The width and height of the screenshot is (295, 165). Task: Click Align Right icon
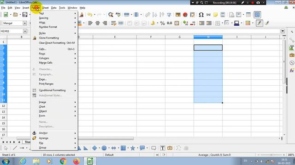point(105,23)
